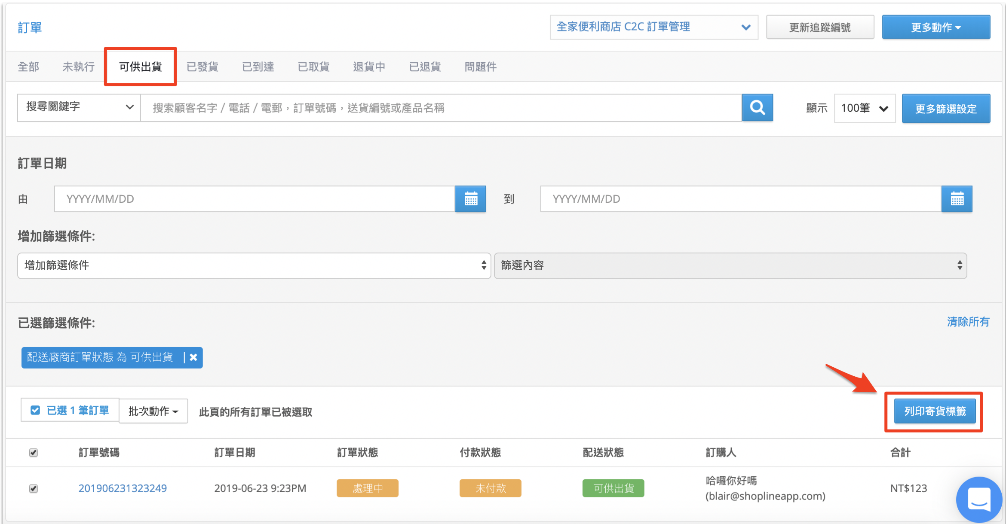This screenshot has height=524, width=1006.
Task: Uncheck order 201906231323249 row checkbox
Action: click(x=33, y=489)
